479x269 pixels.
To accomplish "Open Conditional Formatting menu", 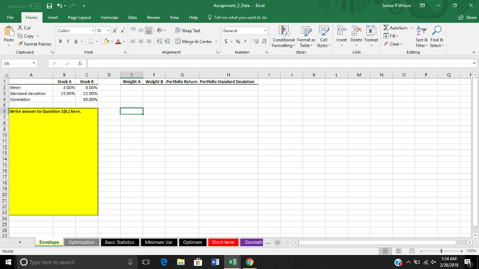I will [x=283, y=36].
